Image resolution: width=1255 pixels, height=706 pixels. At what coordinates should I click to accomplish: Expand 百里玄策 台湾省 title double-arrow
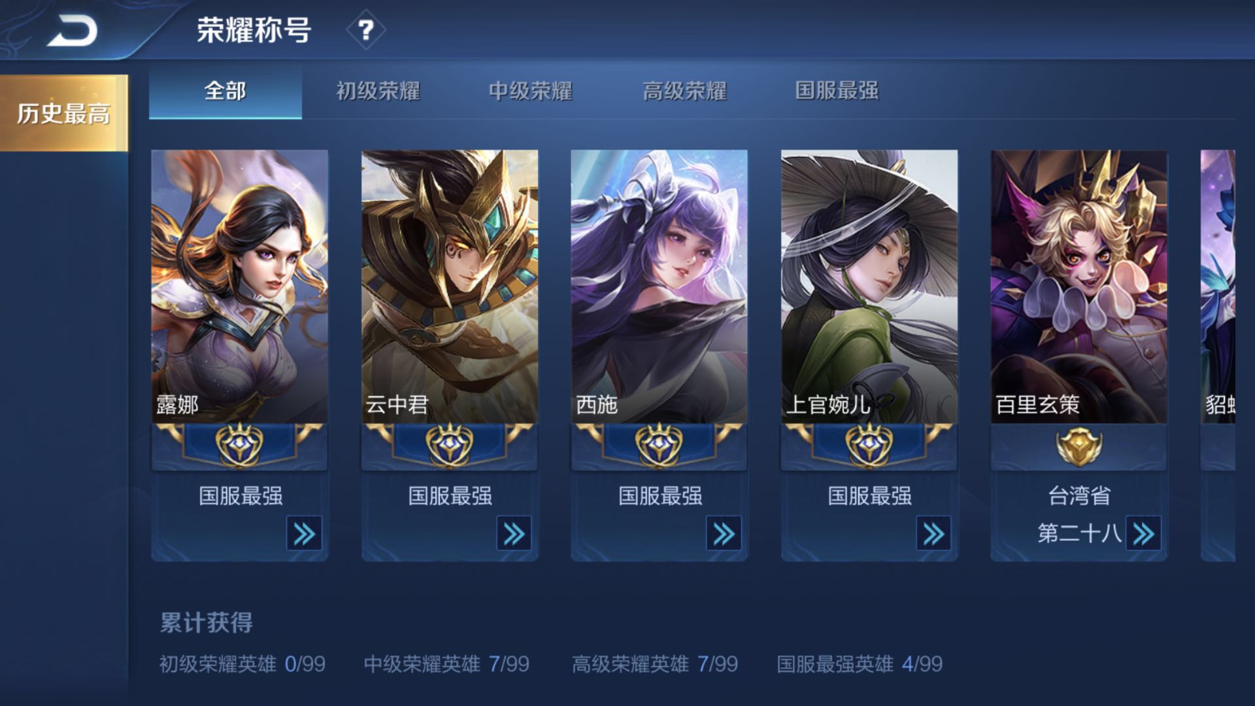pyautogui.click(x=1143, y=533)
